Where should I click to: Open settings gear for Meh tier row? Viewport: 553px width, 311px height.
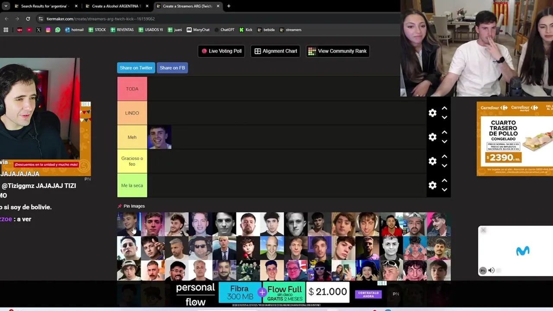click(432, 137)
